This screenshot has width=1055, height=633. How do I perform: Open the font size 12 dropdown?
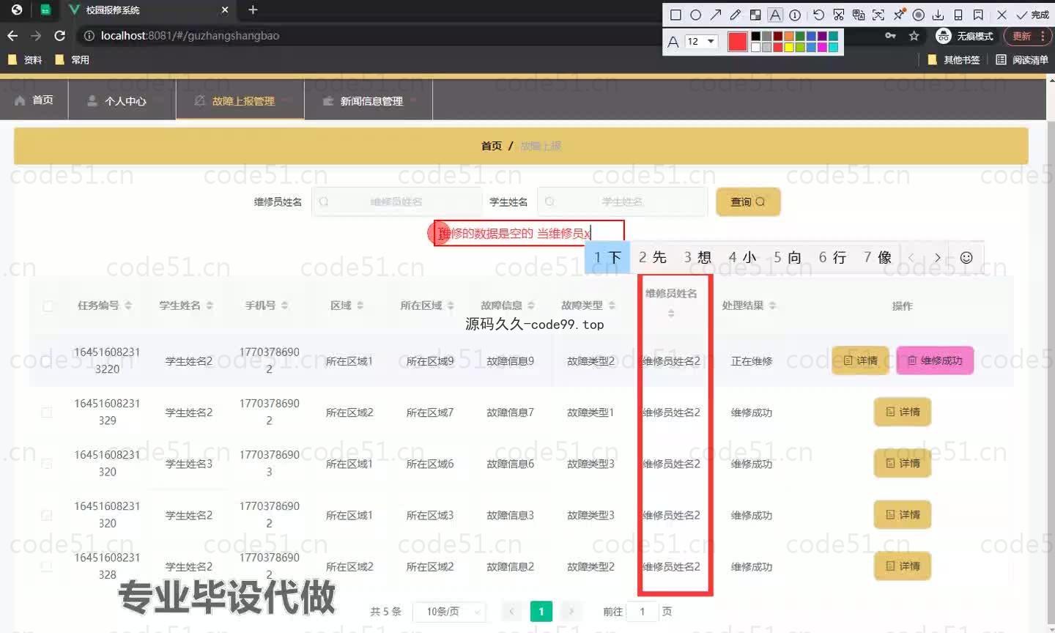[700, 41]
